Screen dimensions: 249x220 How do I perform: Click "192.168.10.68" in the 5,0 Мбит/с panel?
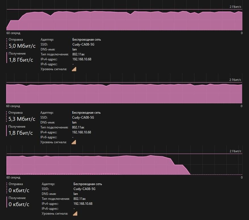(x=82, y=59)
